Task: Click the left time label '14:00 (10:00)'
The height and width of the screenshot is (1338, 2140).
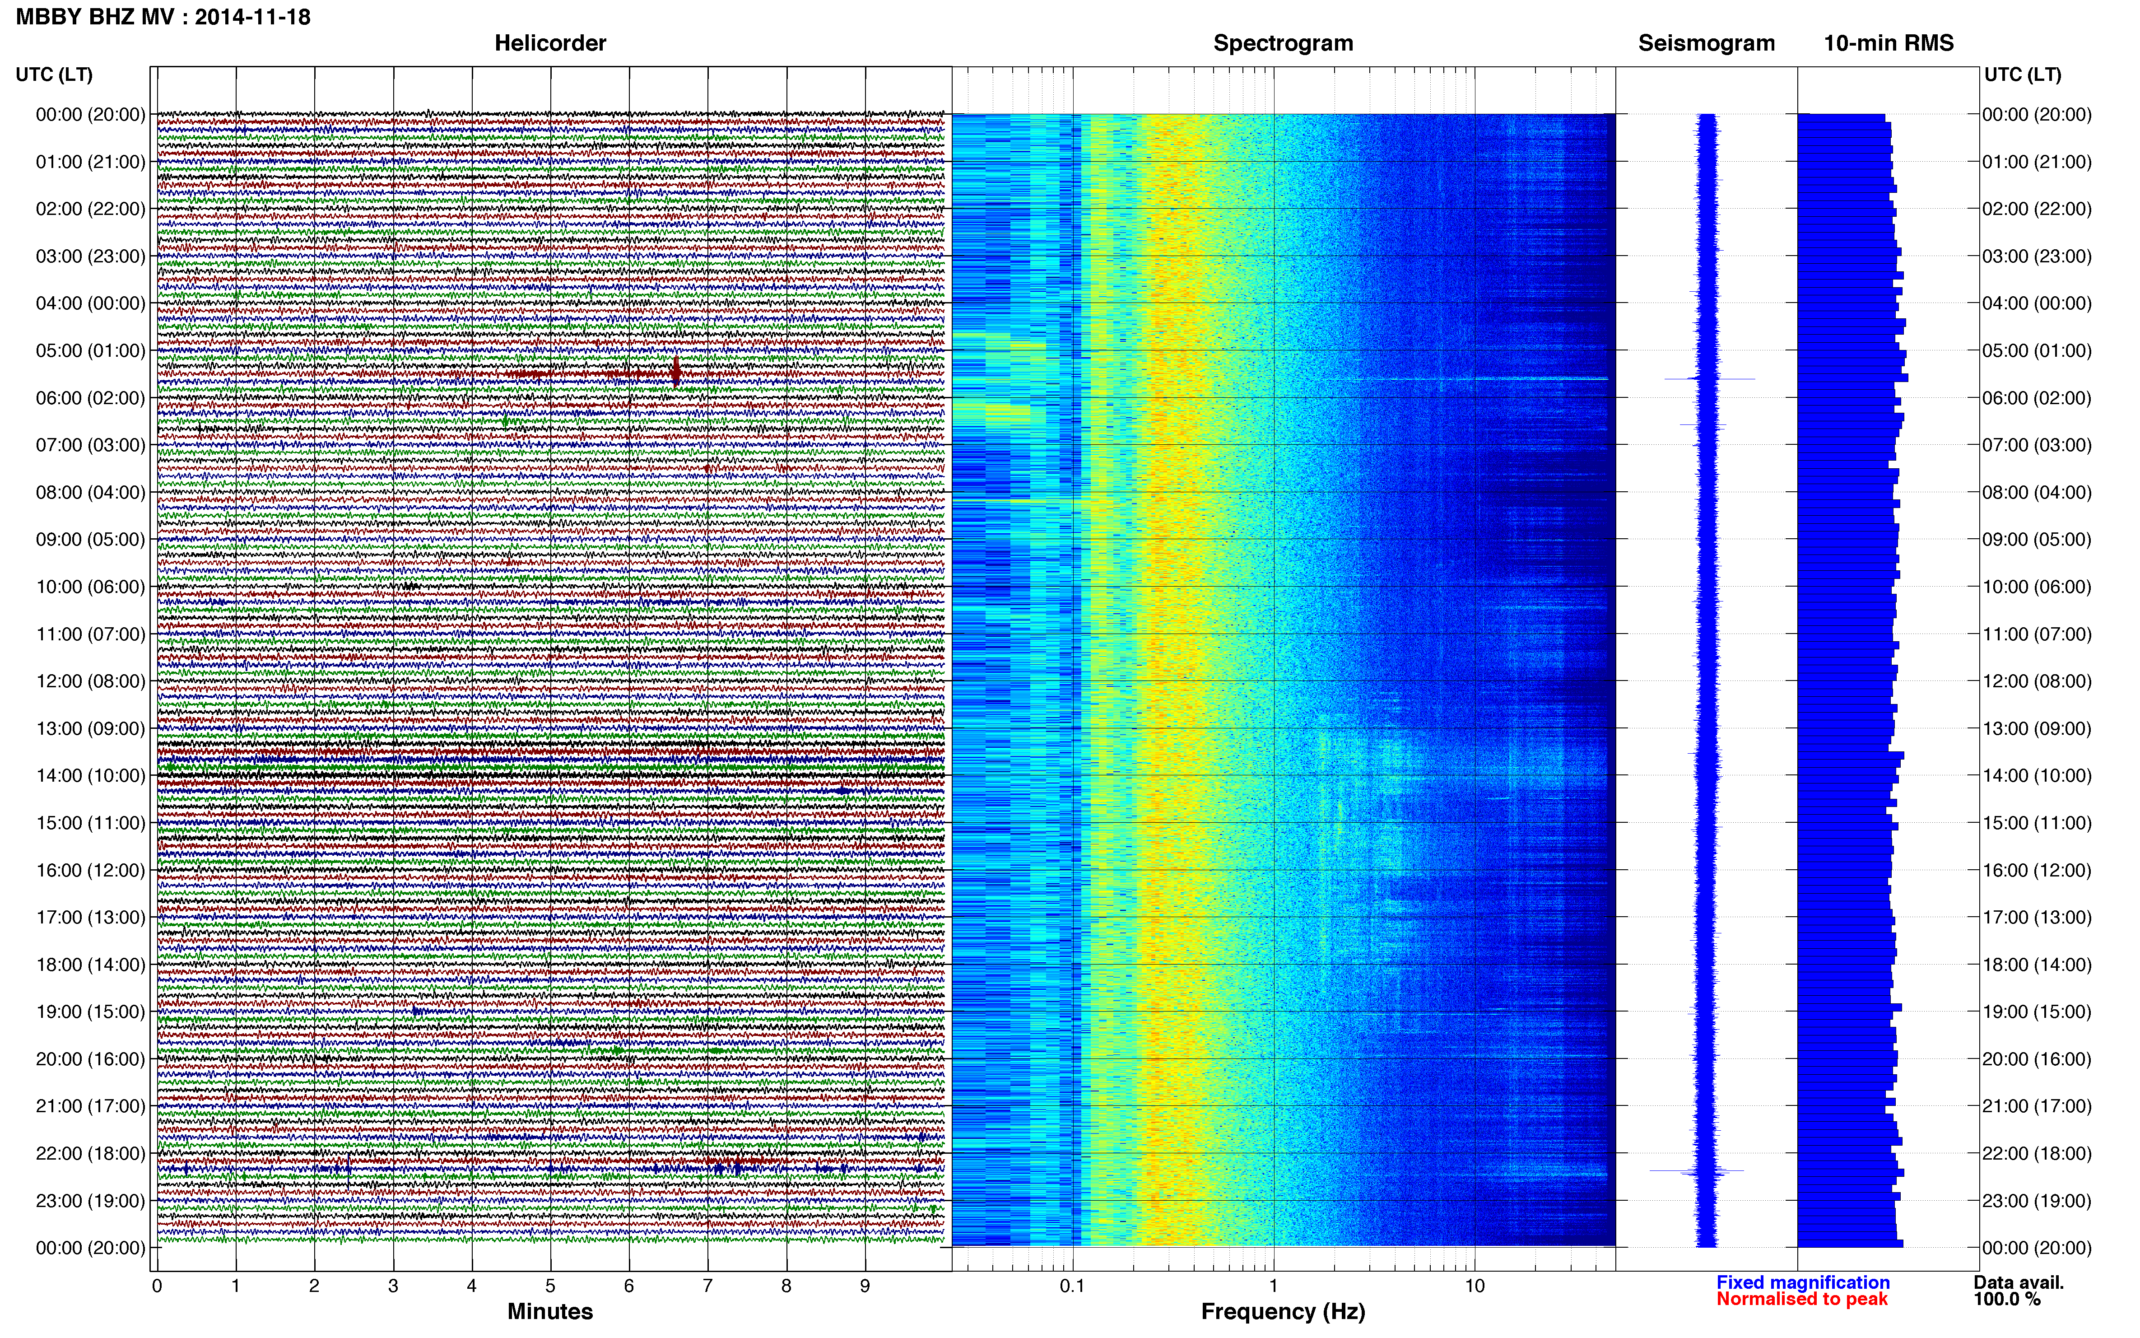Action: pyautogui.click(x=90, y=775)
